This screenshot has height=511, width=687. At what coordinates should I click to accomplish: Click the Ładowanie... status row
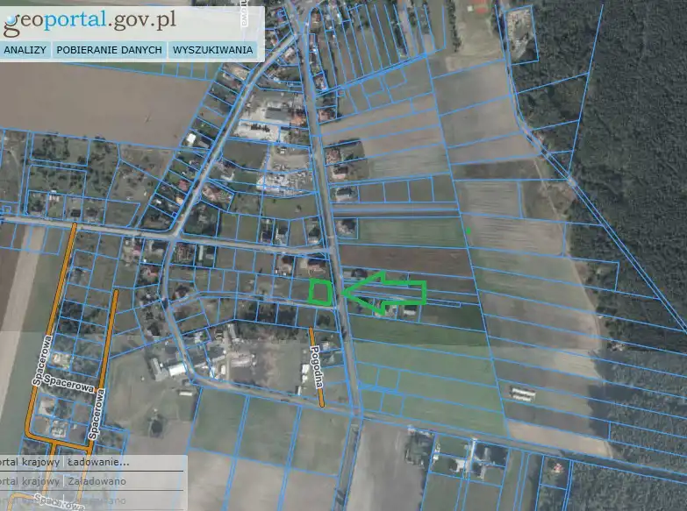[x=97, y=462]
